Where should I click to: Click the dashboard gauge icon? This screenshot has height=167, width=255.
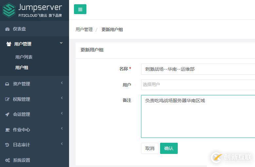coord(7,29)
